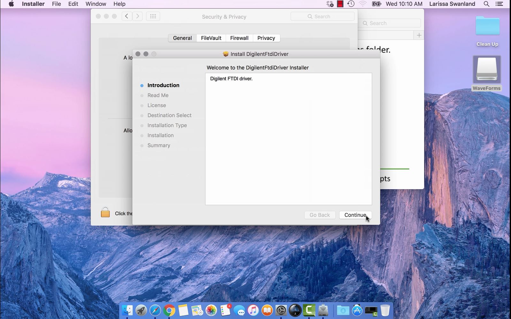
Task: Click the red filmstrip recorder menu bar icon
Action: point(340,4)
